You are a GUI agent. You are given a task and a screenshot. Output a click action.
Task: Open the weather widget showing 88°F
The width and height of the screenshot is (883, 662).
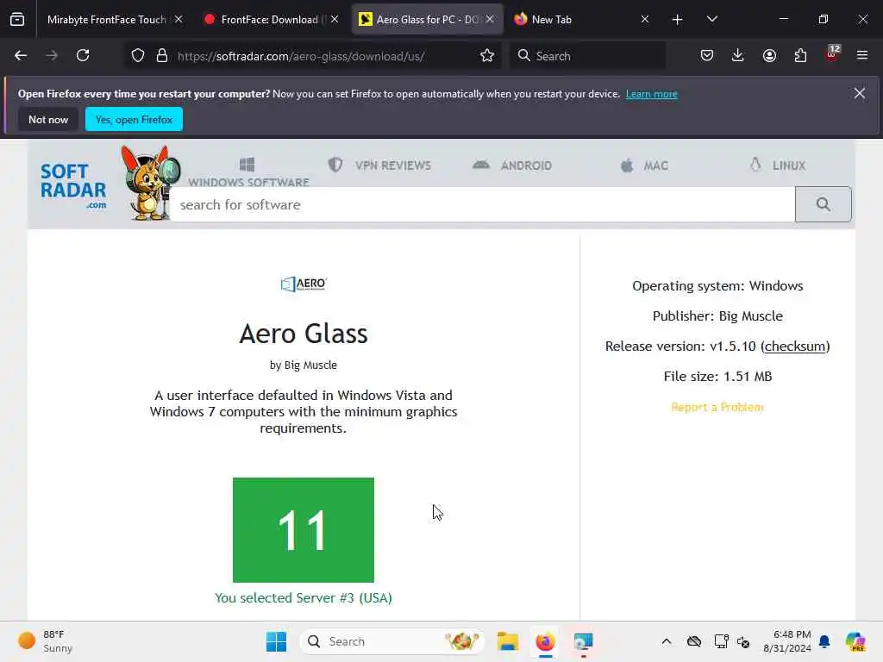(x=45, y=641)
